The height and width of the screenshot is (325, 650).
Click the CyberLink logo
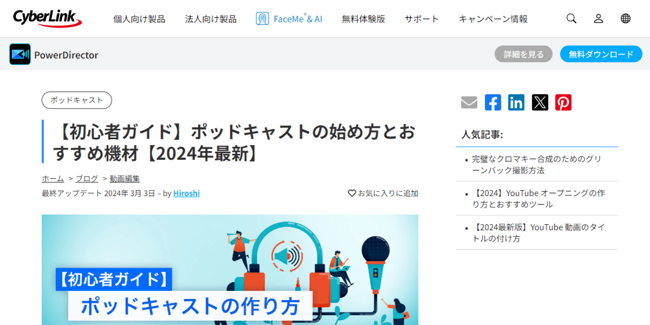tap(48, 18)
